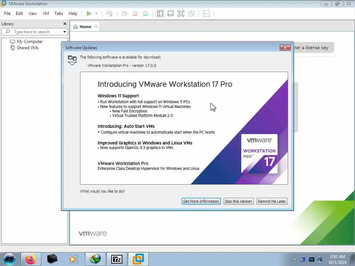Click the library search field
Image resolution: width=355 pixels, height=266 pixels.
point(35,32)
